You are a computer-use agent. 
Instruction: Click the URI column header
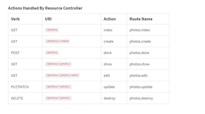(x=48, y=19)
